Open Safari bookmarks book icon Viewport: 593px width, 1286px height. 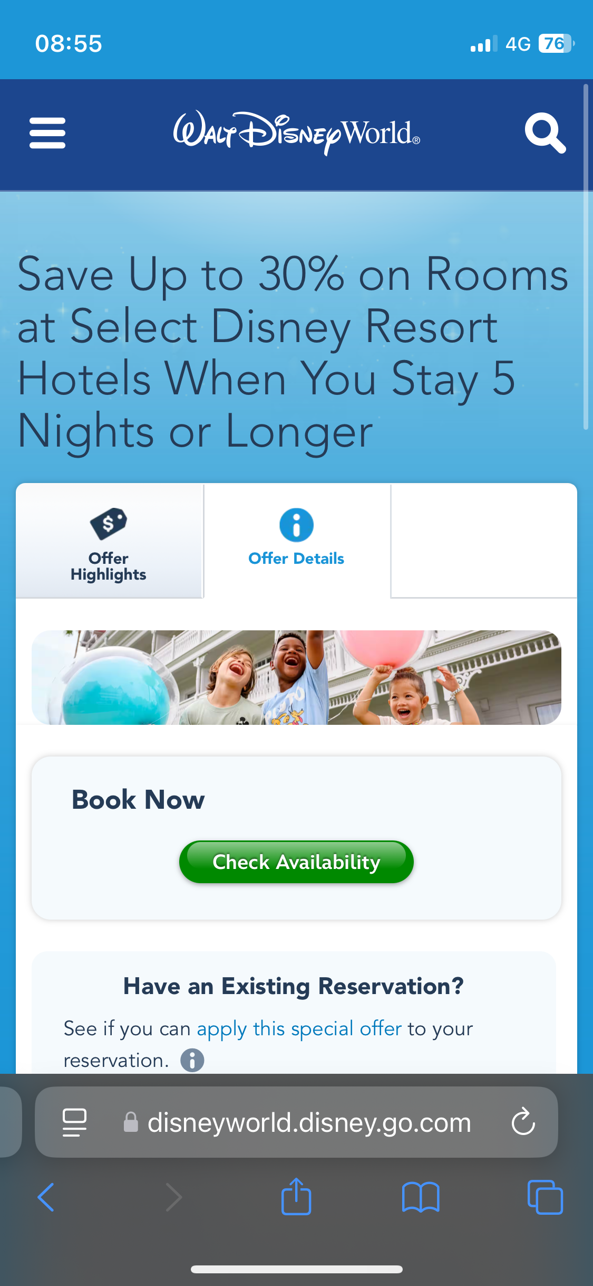421,1197
